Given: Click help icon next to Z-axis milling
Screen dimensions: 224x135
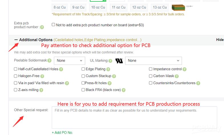Looking at the screenshot, I should (x=41, y=90).
